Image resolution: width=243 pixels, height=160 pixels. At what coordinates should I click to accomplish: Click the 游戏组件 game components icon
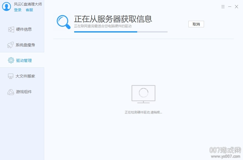11,92
